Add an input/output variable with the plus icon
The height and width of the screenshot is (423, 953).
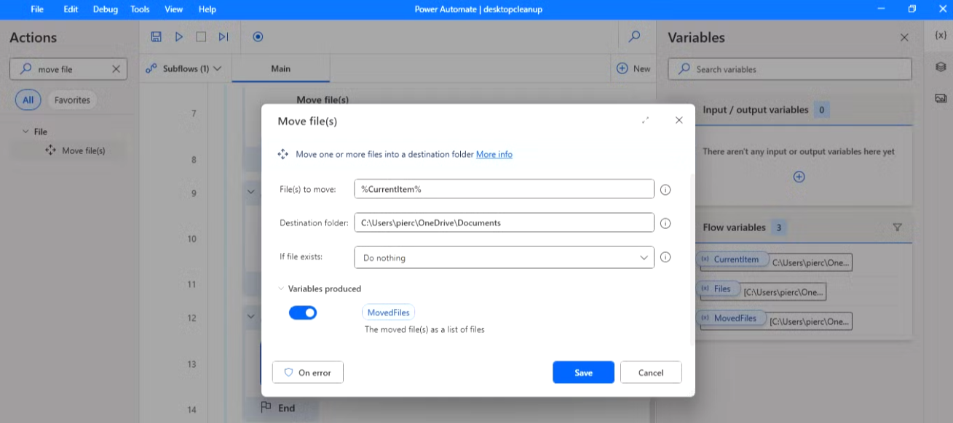pos(799,177)
